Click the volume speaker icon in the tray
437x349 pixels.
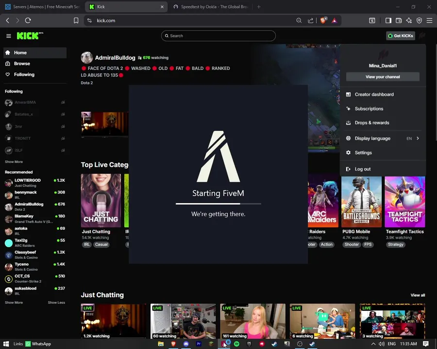point(382,344)
